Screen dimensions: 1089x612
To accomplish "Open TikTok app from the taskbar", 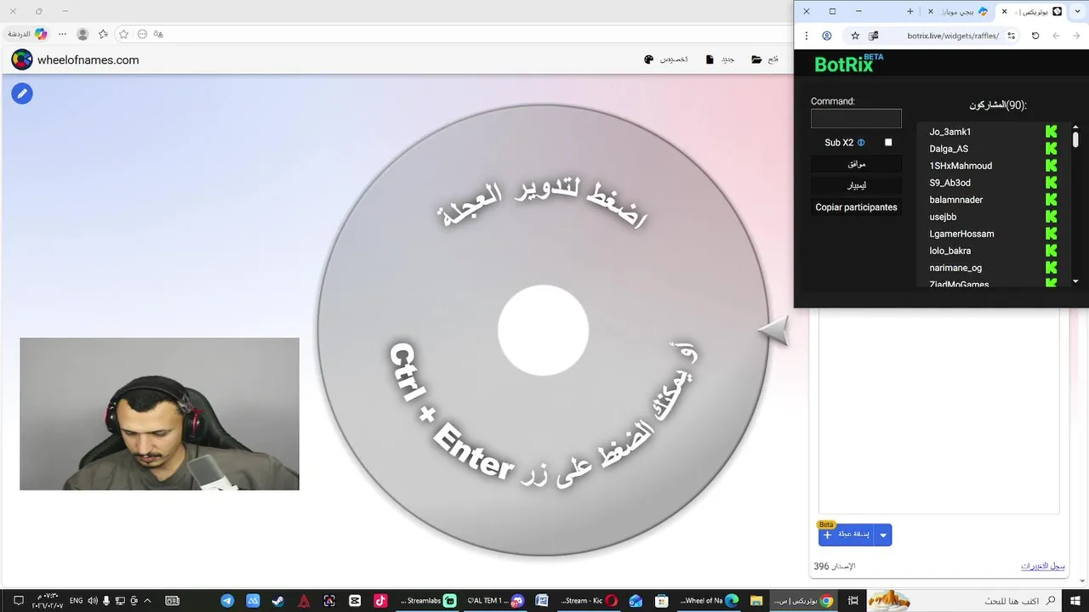I will (x=380, y=600).
